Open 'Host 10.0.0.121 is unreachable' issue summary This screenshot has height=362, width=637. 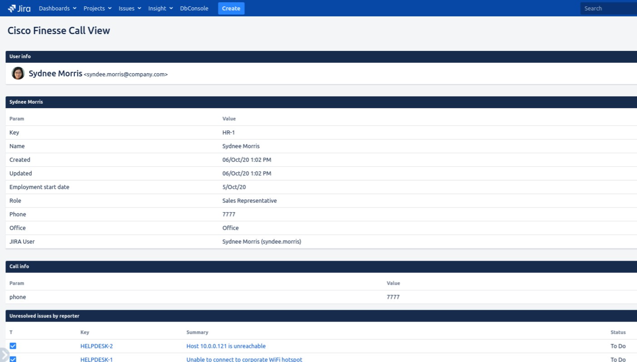[x=226, y=346]
